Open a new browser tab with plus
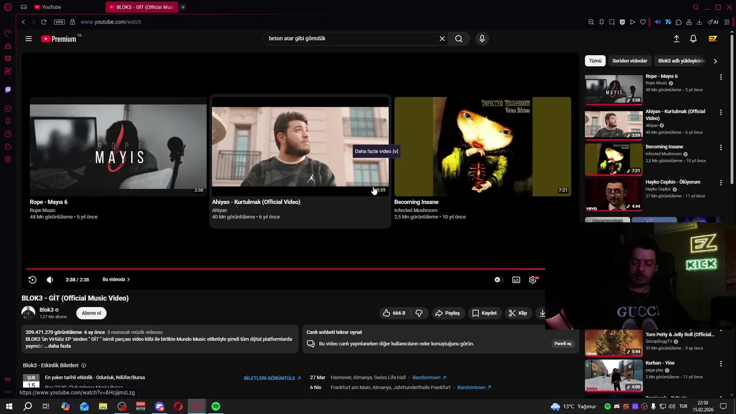This screenshot has width=736, height=414. [x=183, y=7]
